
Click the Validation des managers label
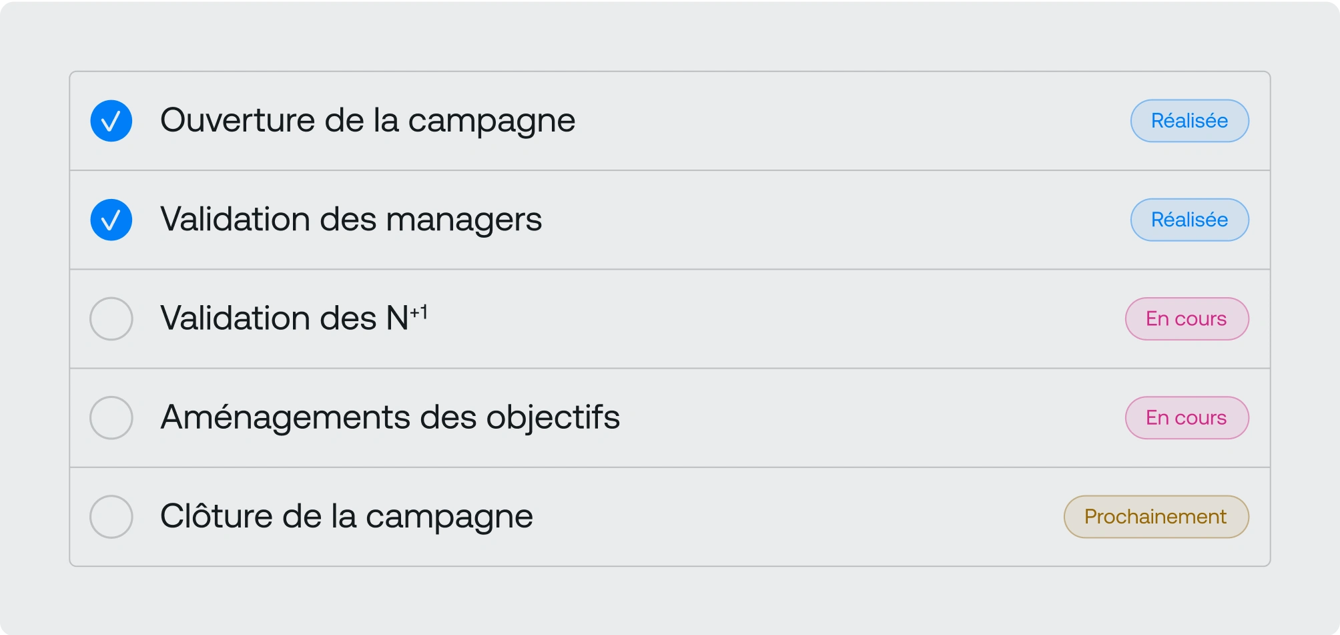(351, 220)
